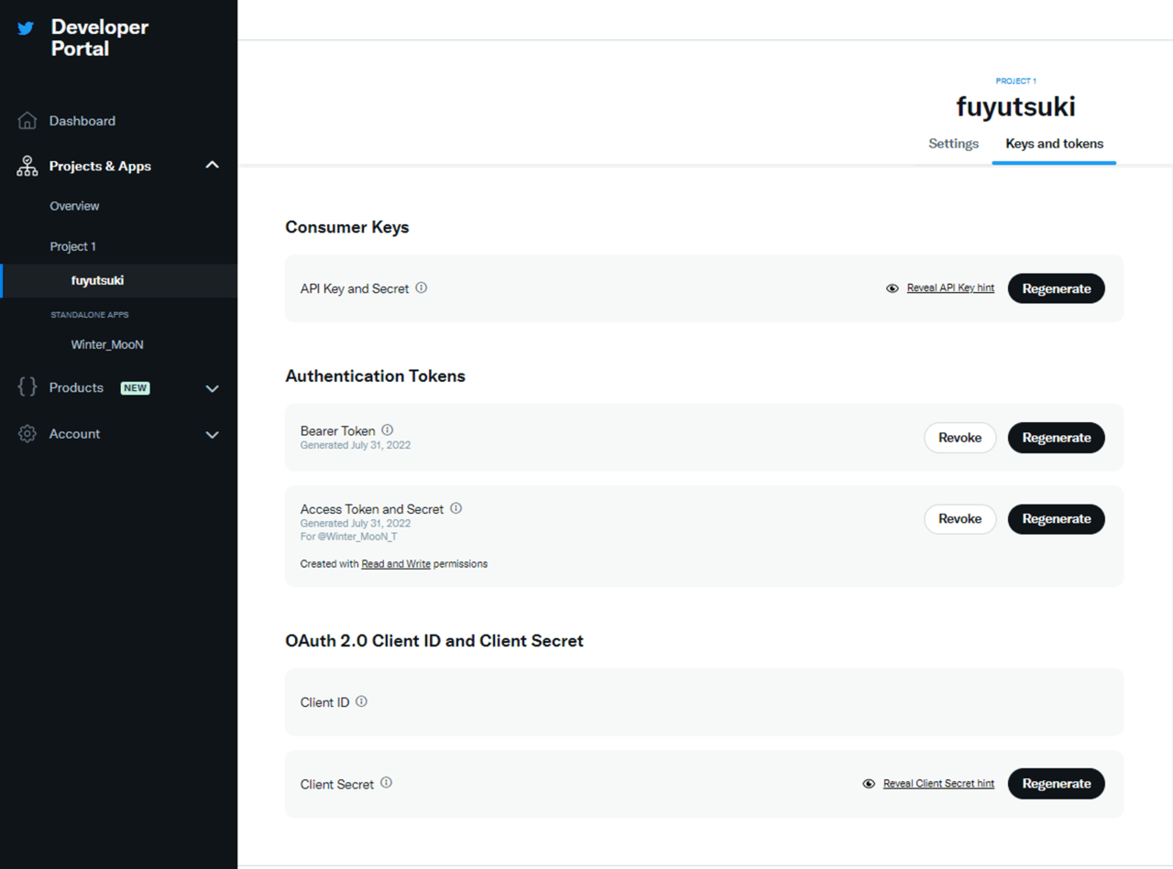
Task: Regenerate the API Key and Secret
Action: (x=1057, y=288)
